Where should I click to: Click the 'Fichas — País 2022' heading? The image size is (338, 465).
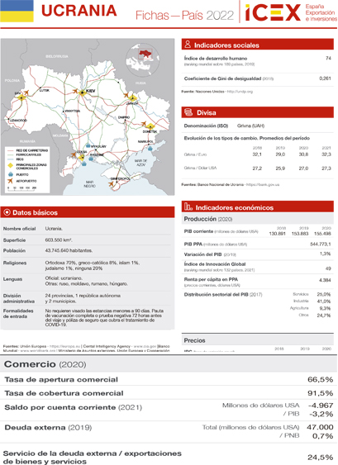[x=184, y=15]
